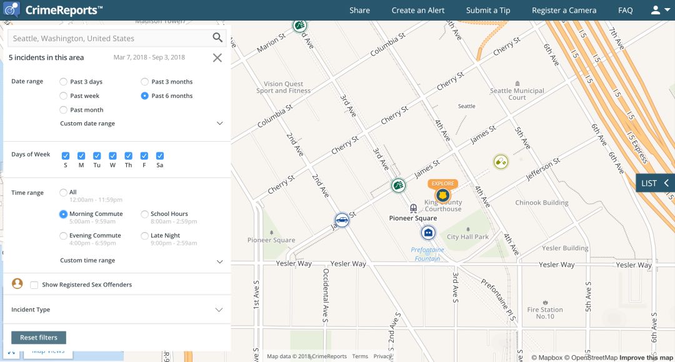Open Submit a Tip
The width and height of the screenshot is (675, 362).
click(x=488, y=11)
